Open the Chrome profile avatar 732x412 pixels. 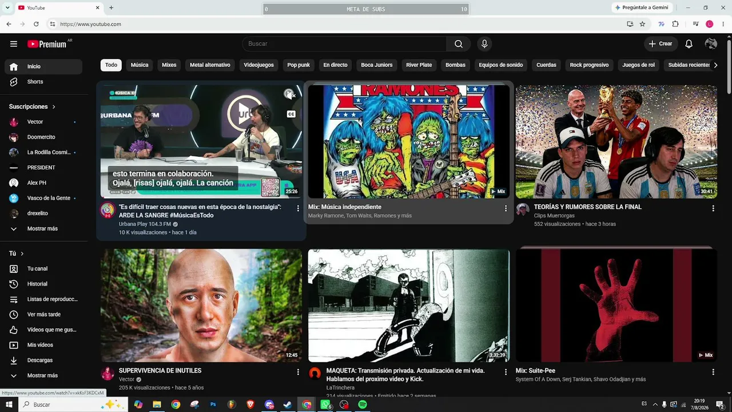pos(710,24)
